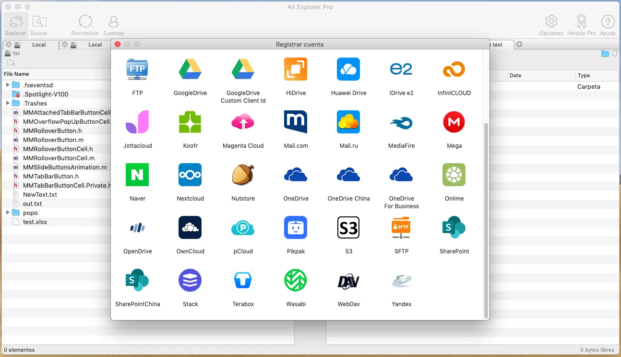Open the Cuentas accounts manager
Screen dimensions: 621x357
click(114, 25)
